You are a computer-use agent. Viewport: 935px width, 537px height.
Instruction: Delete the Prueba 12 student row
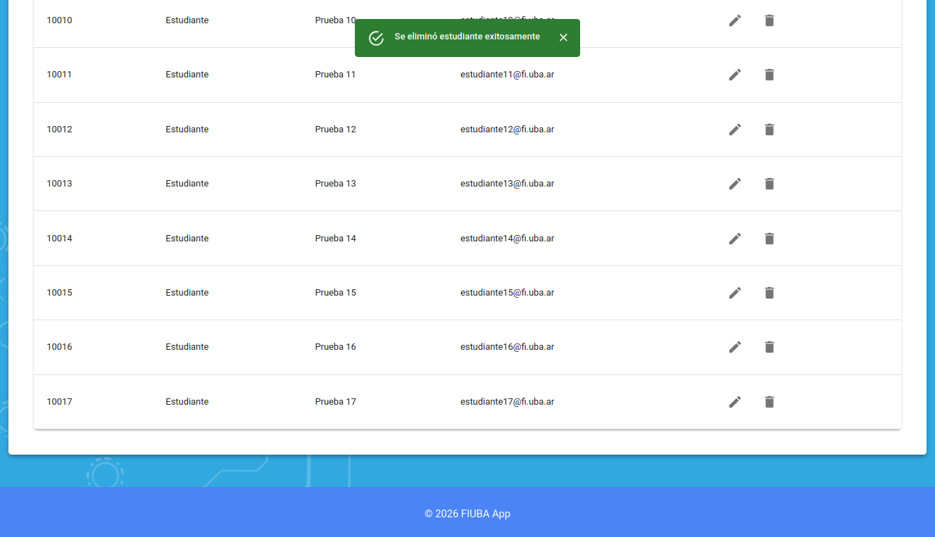pos(769,129)
